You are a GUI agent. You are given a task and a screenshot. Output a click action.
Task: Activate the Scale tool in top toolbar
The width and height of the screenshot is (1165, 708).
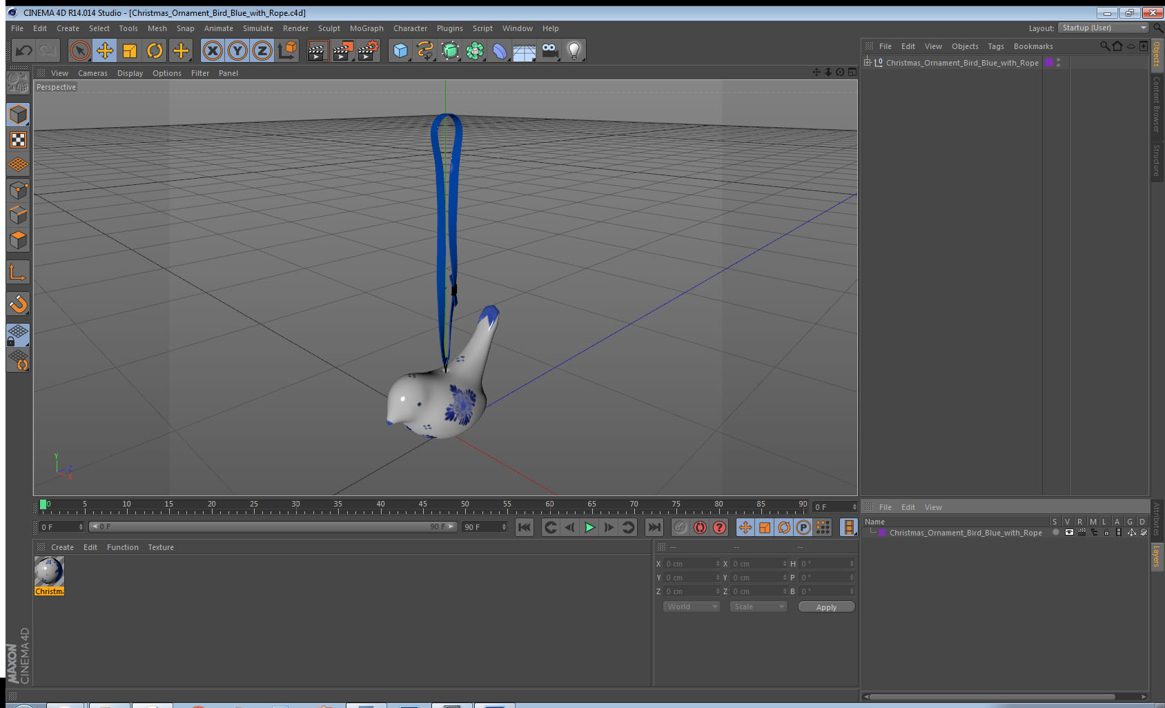point(130,50)
